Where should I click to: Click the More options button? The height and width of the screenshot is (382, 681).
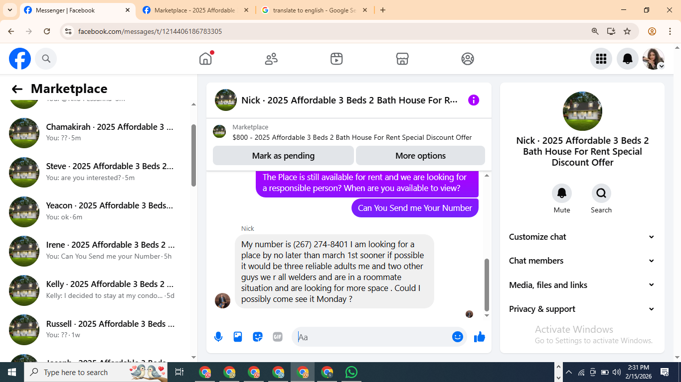[x=420, y=156]
